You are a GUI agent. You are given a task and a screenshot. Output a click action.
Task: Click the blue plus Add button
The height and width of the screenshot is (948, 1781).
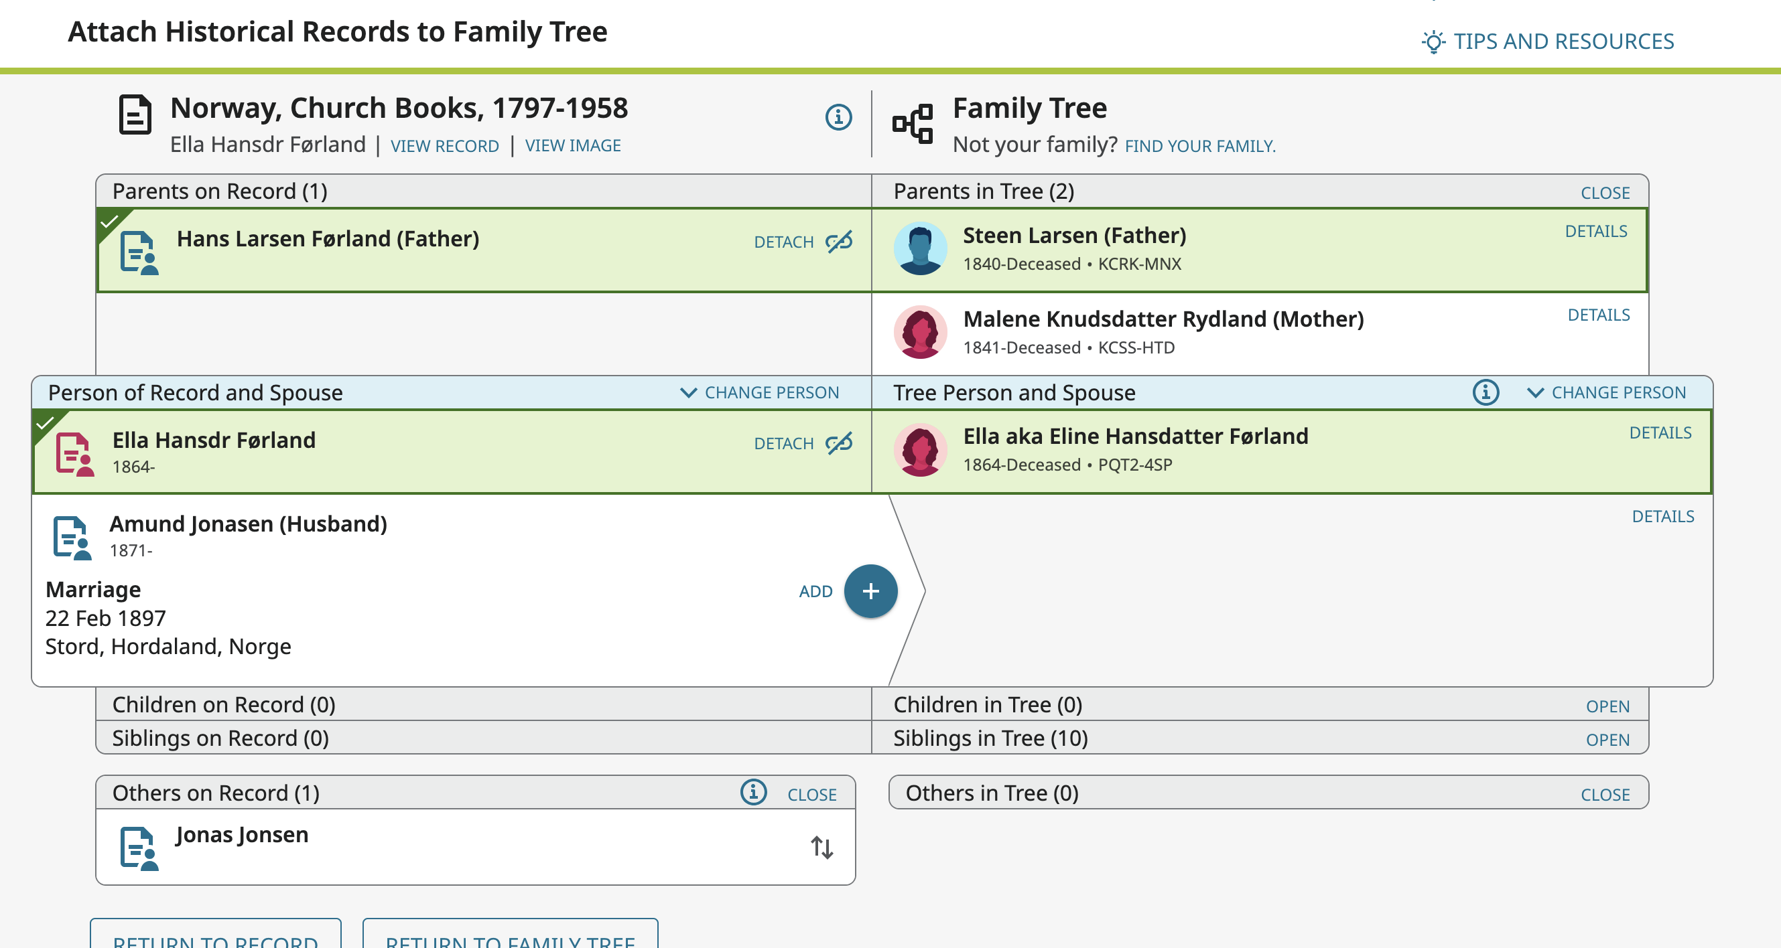[870, 591]
